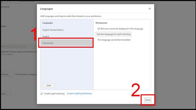
Task: Open Custom spelling dictionary link
Action: (x=79, y=94)
